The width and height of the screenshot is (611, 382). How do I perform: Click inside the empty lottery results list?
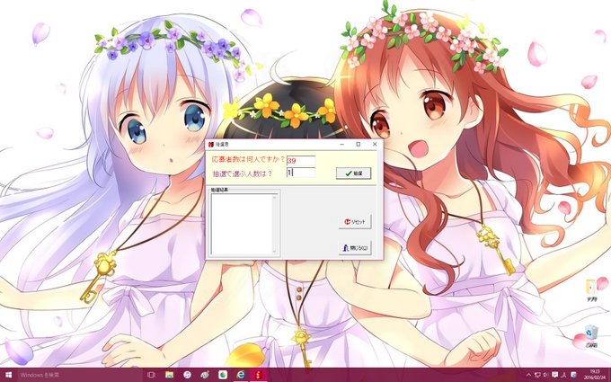point(242,224)
